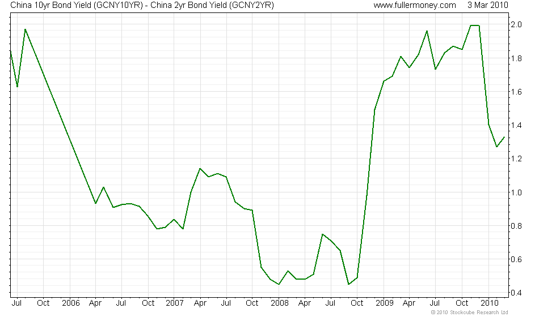Click the line's peak near late 2009

tap(475, 25)
